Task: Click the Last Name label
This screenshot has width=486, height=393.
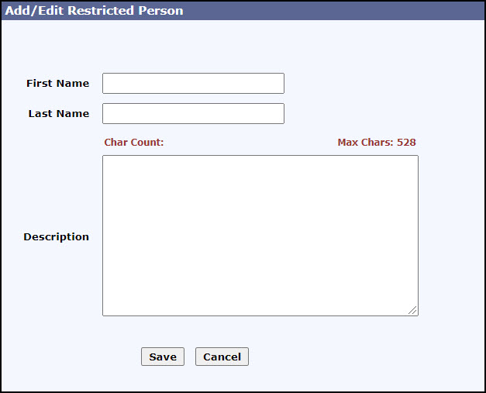Action: click(59, 113)
